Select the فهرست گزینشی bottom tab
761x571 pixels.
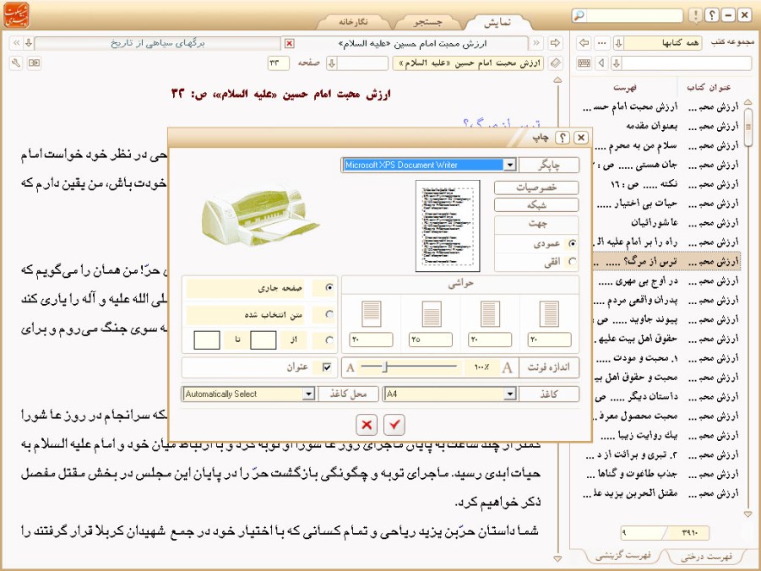click(x=622, y=556)
